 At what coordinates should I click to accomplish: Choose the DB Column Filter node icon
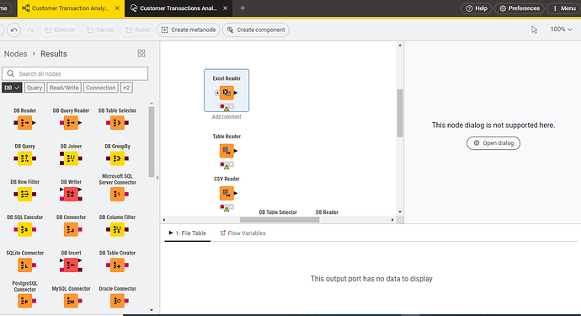click(x=117, y=229)
